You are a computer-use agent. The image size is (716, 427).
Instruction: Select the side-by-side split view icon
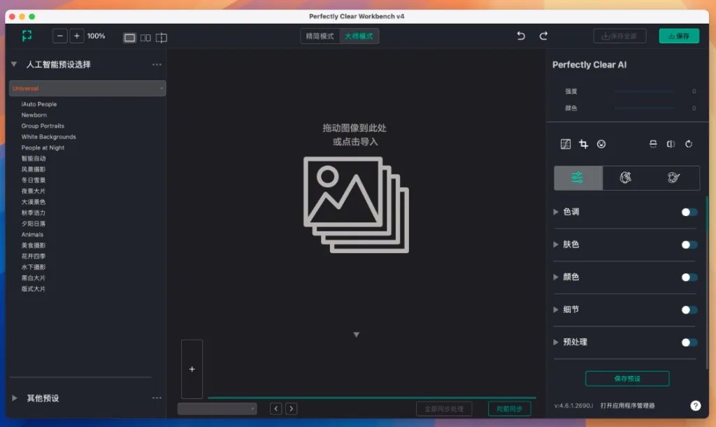tap(145, 37)
